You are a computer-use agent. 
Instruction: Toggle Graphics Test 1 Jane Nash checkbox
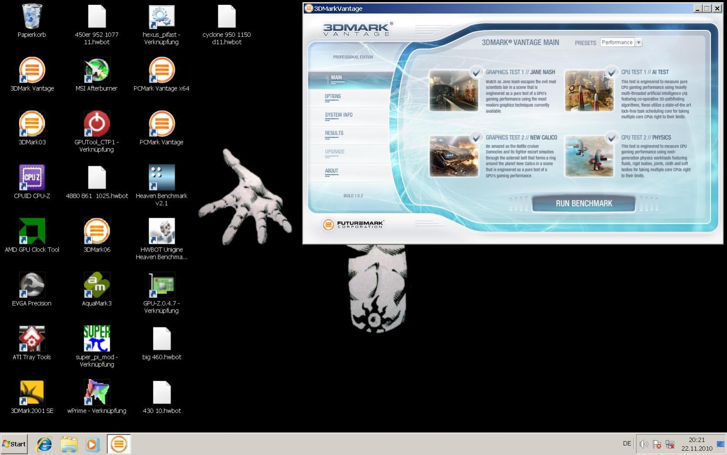pos(476,72)
